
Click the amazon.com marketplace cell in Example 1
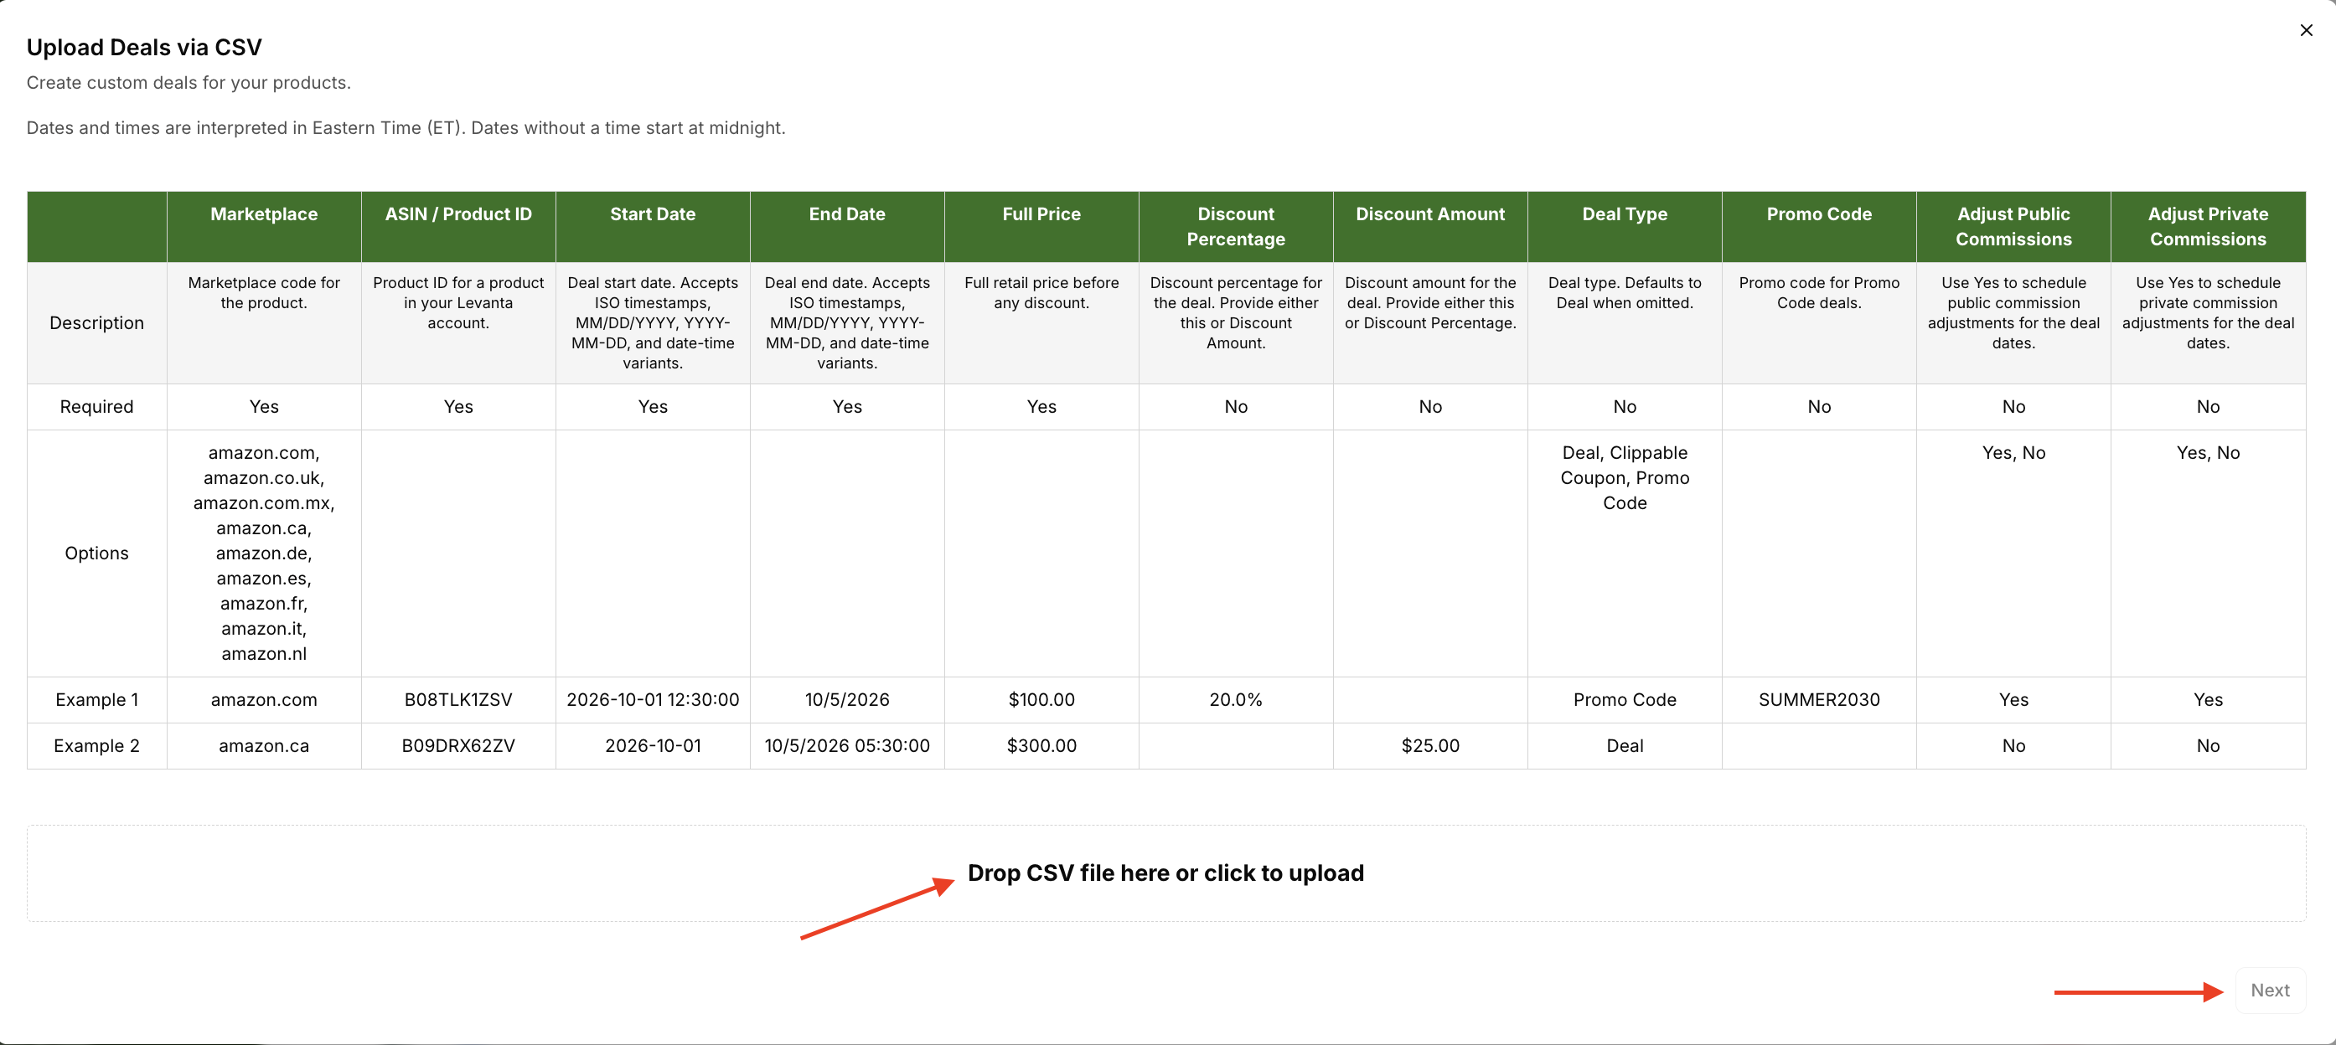(264, 700)
